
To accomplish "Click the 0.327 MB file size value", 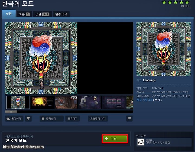I will (158, 88).
